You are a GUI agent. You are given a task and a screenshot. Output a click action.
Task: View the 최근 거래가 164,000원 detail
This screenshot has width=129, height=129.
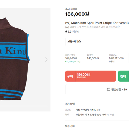71,58
